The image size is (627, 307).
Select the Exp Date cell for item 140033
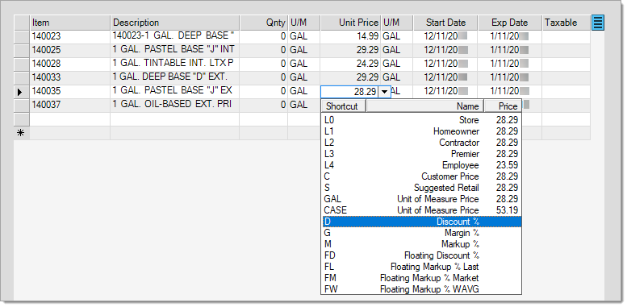510,77
